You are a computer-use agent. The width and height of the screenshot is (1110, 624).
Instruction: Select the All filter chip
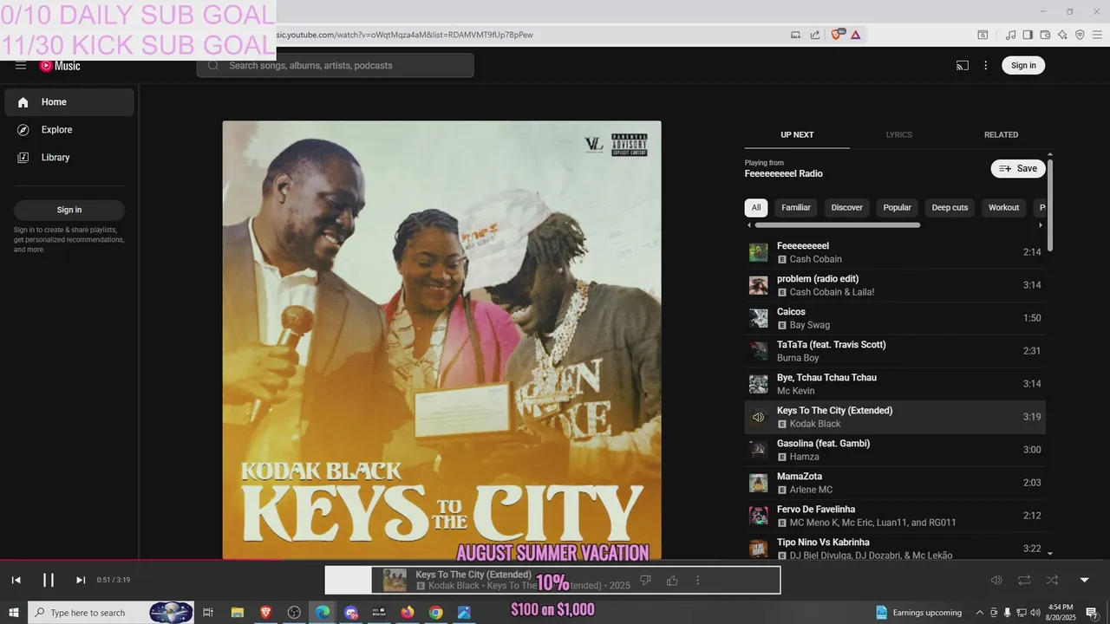coord(756,208)
